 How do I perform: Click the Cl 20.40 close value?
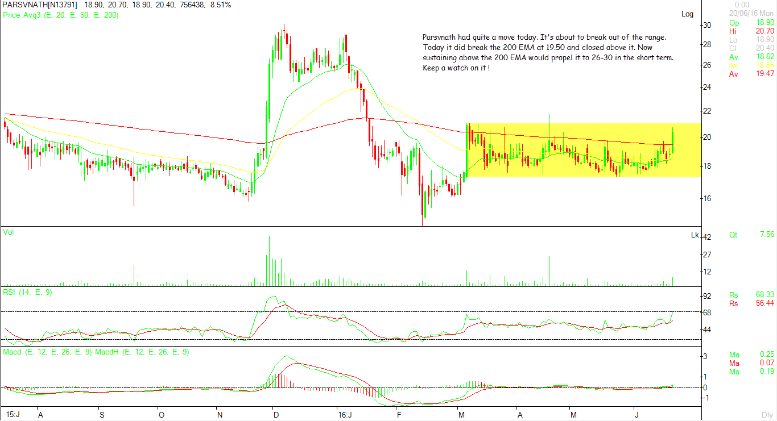766,48
